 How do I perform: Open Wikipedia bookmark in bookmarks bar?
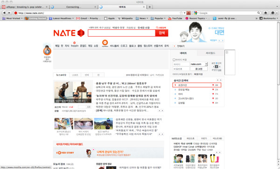click(125, 18)
